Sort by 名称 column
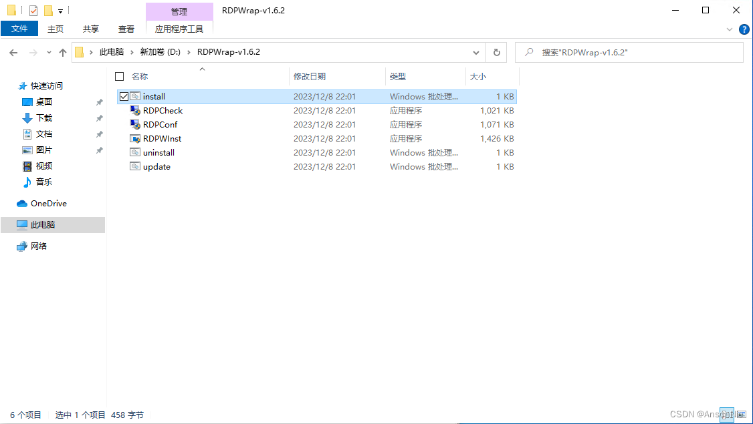The height and width of the screenshot is (424, 753). pyautogui.click(x=140, y=76)
